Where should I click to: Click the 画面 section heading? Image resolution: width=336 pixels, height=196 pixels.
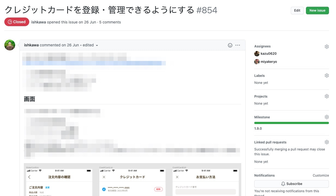30,99
